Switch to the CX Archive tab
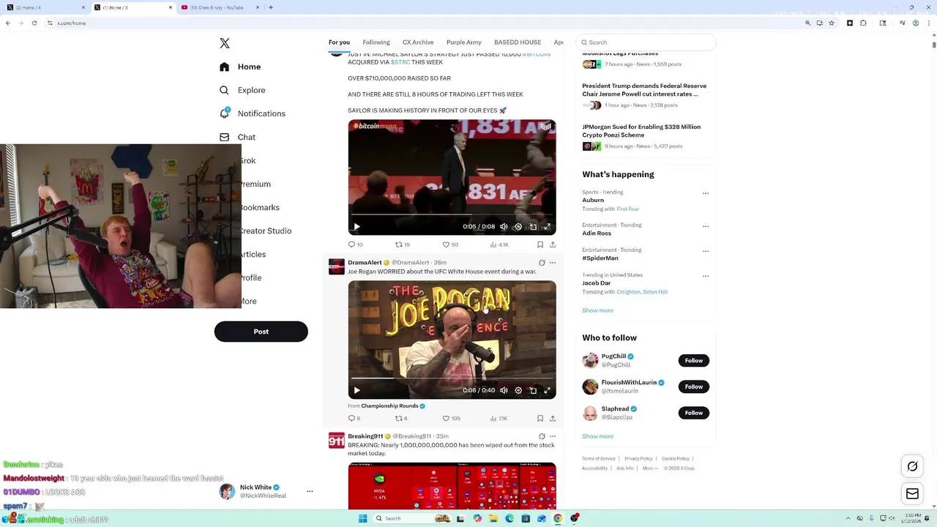 click(x=418, y=42)
